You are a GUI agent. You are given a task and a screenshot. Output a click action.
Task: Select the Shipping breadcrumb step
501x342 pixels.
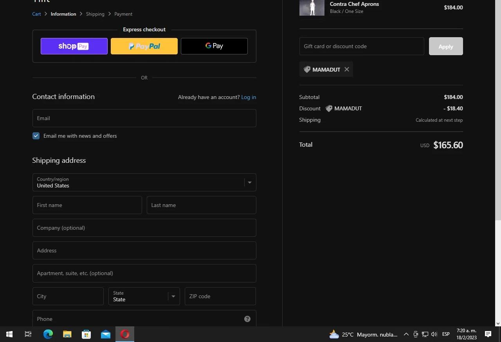pos(95,14)
